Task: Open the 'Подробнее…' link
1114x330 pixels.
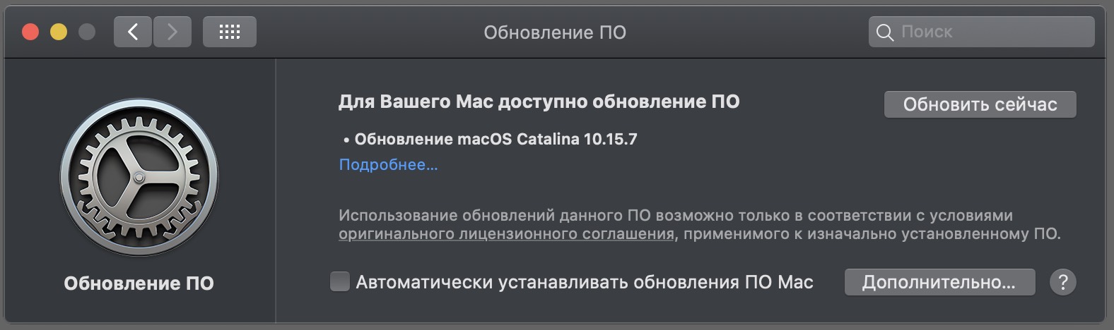Action: 388,165
